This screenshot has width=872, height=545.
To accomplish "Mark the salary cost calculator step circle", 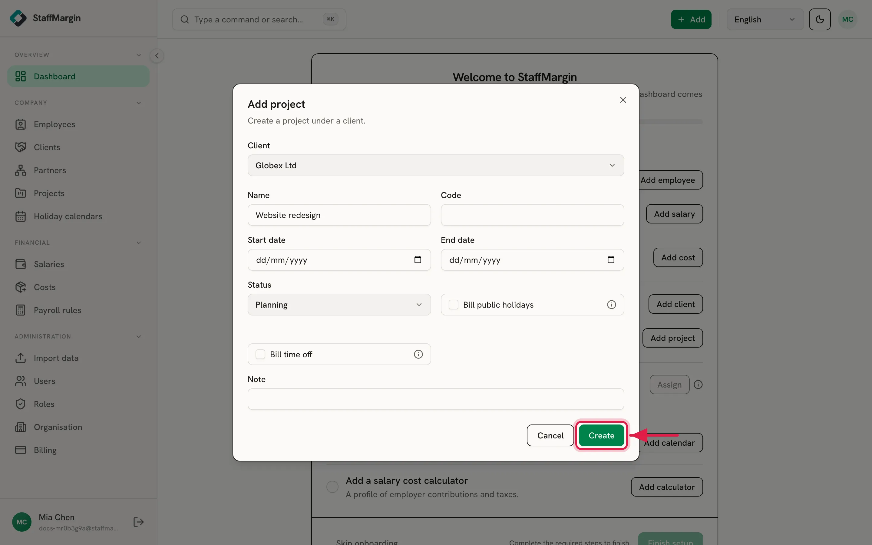I will tap(332, 487).
